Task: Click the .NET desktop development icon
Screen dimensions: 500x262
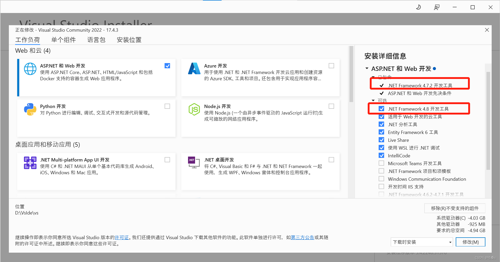Action: 194,163
